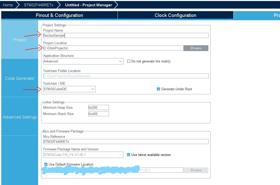Screen dimensions: 280x185
Task: Open the Application Structure dropdown
Action: coord(83,61)
